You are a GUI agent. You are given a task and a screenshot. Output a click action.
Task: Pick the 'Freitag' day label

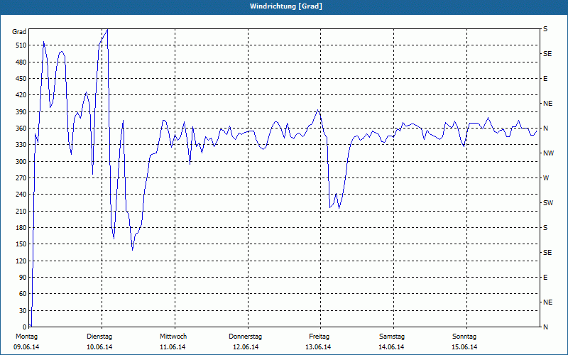click(319, 337)
